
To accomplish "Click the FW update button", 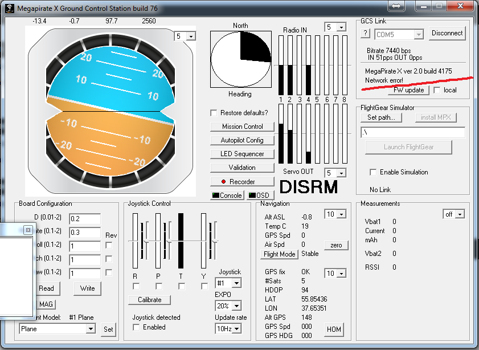I will (x=409, y=90).
